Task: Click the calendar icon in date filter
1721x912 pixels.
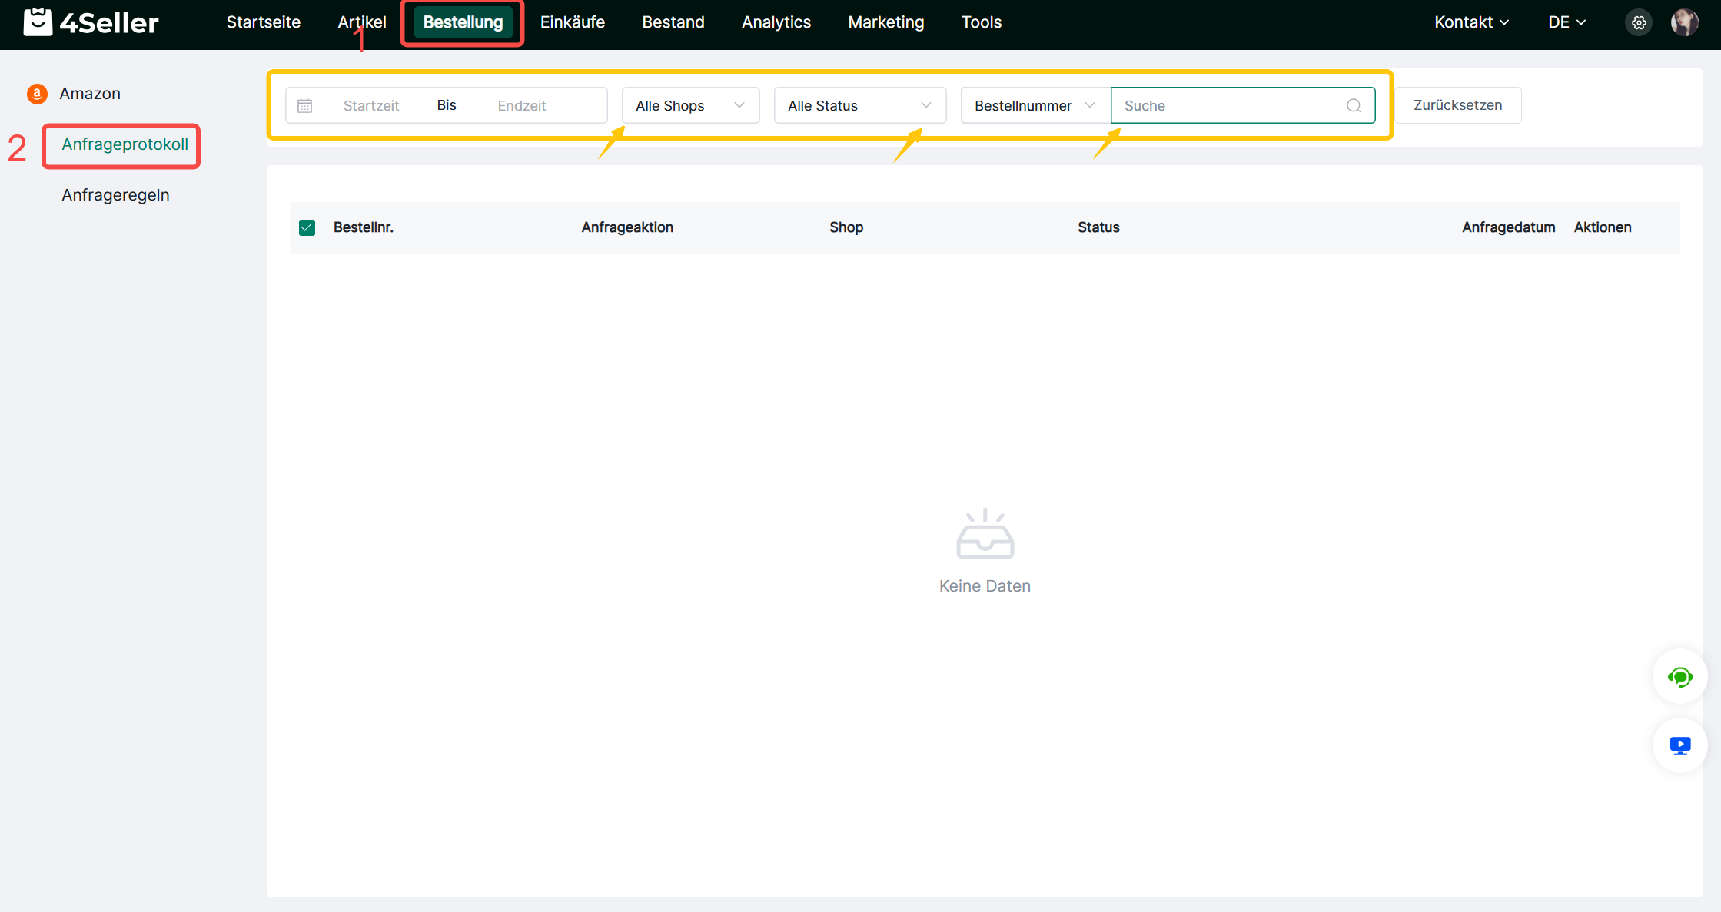Action: tap(305, 106)
